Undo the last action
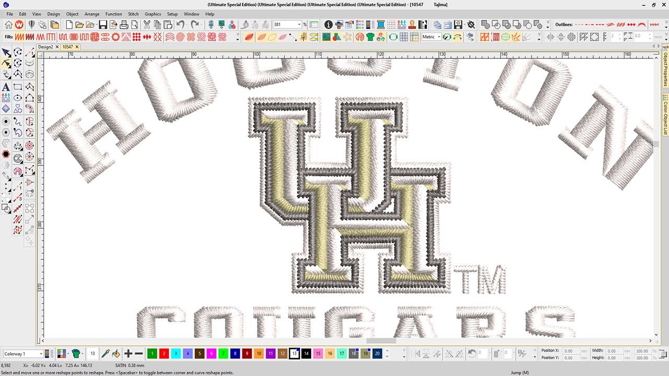Screen dimensions: 669x376 point(180,25)
